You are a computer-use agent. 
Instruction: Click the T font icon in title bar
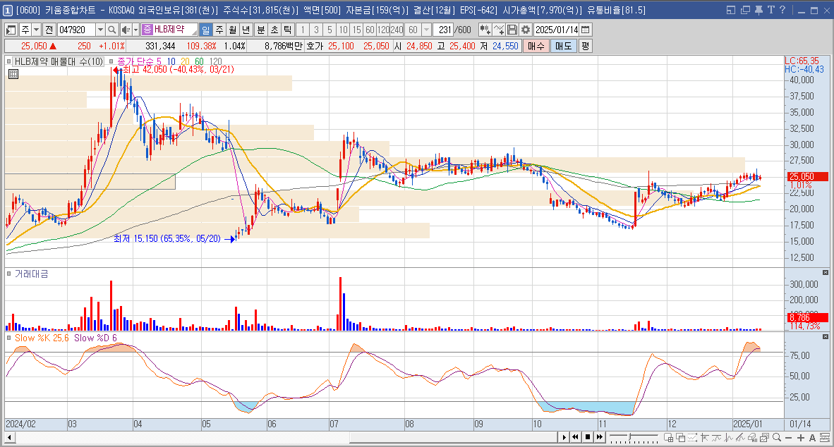[x=770, y=10]
